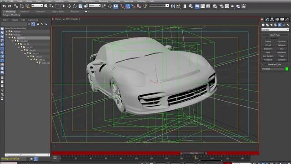Click the Redo arrow in the main toolbar
The height and width of the screenshot is (164, 291).
(x=9, y=6)
